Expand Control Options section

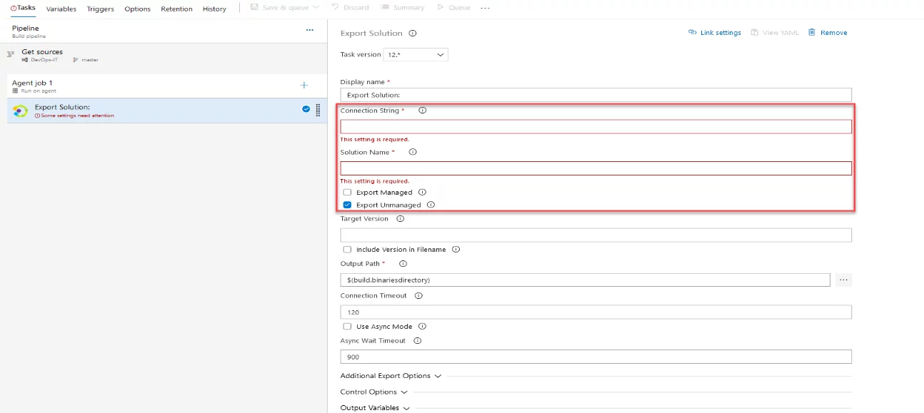pos(373,392)
